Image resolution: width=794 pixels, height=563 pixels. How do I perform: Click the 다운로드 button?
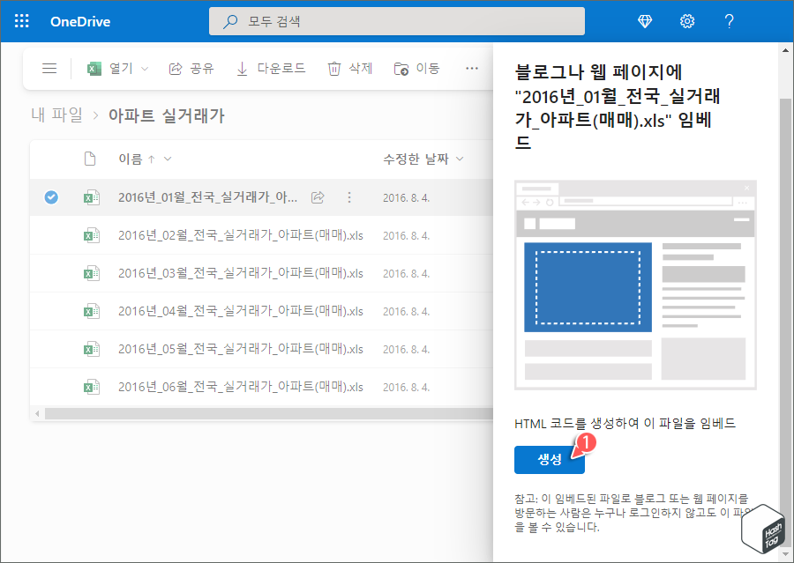pos(271,69)
